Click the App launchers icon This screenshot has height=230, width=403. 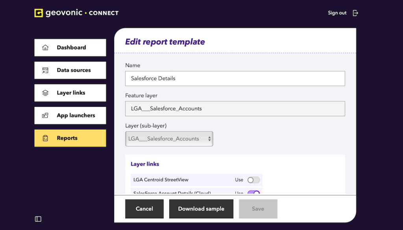45,116
